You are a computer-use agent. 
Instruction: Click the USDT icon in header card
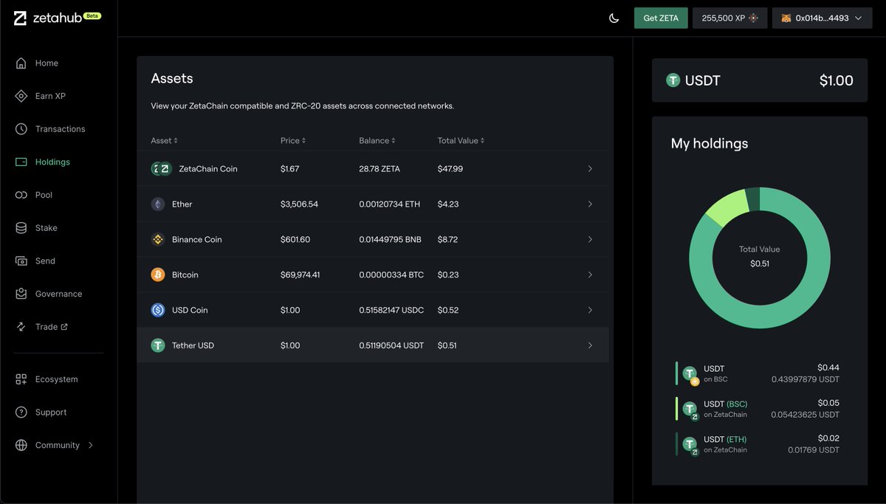673,80
